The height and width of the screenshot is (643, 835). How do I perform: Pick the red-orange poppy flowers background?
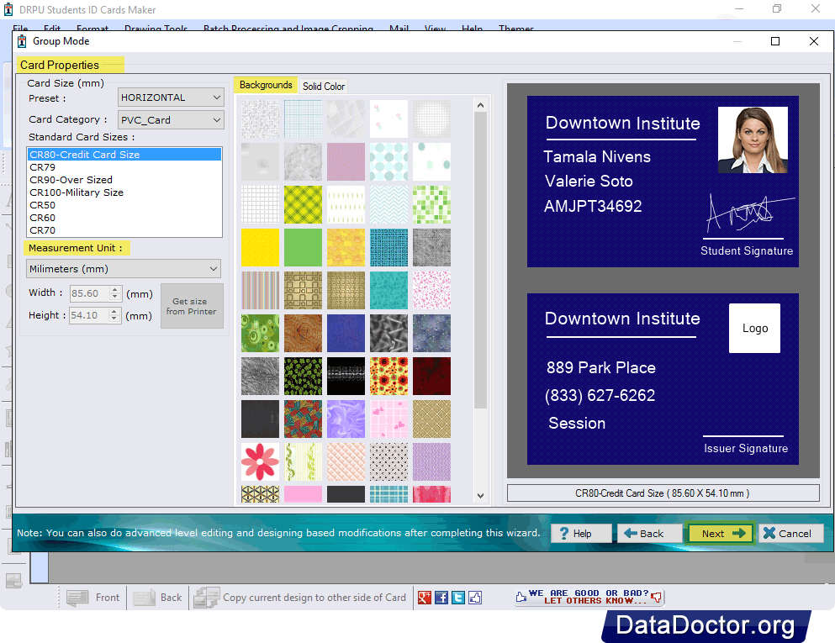(x=388, y=377)
